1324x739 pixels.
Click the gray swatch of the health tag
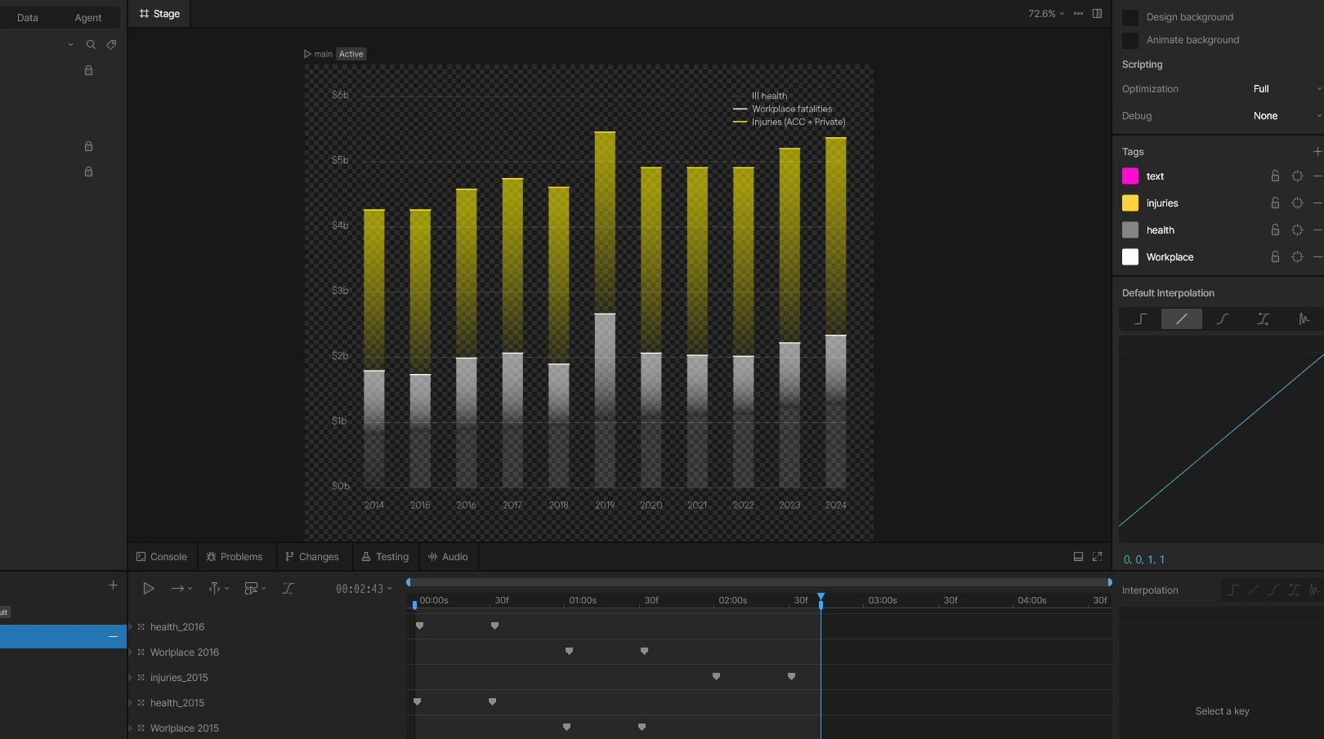[1130, 230]
